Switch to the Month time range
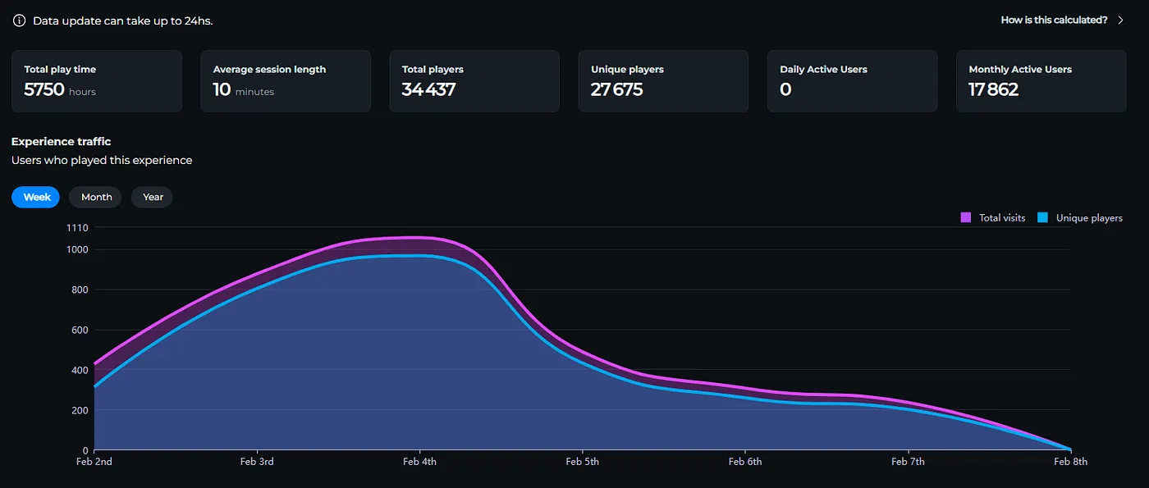The width and height of the screenshot is (1149, 488). coord(96,197)
